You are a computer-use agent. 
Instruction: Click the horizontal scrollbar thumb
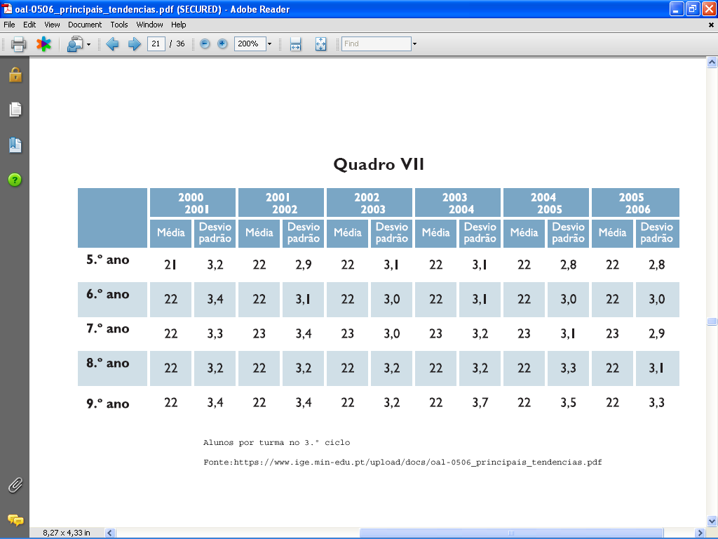coord(510,533)
